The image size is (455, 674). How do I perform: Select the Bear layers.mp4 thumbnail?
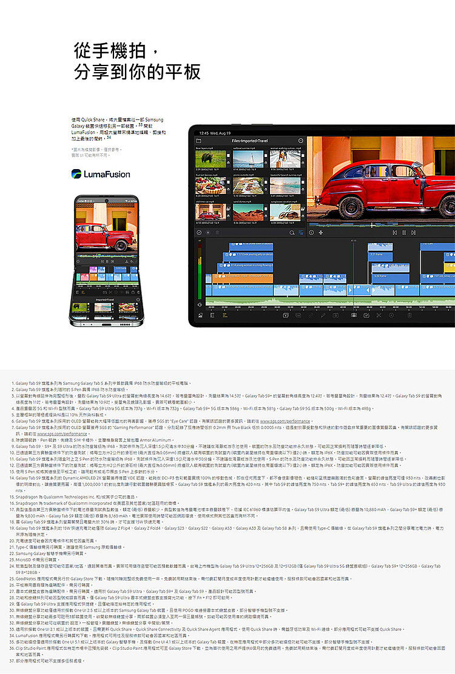pos(211,159)
